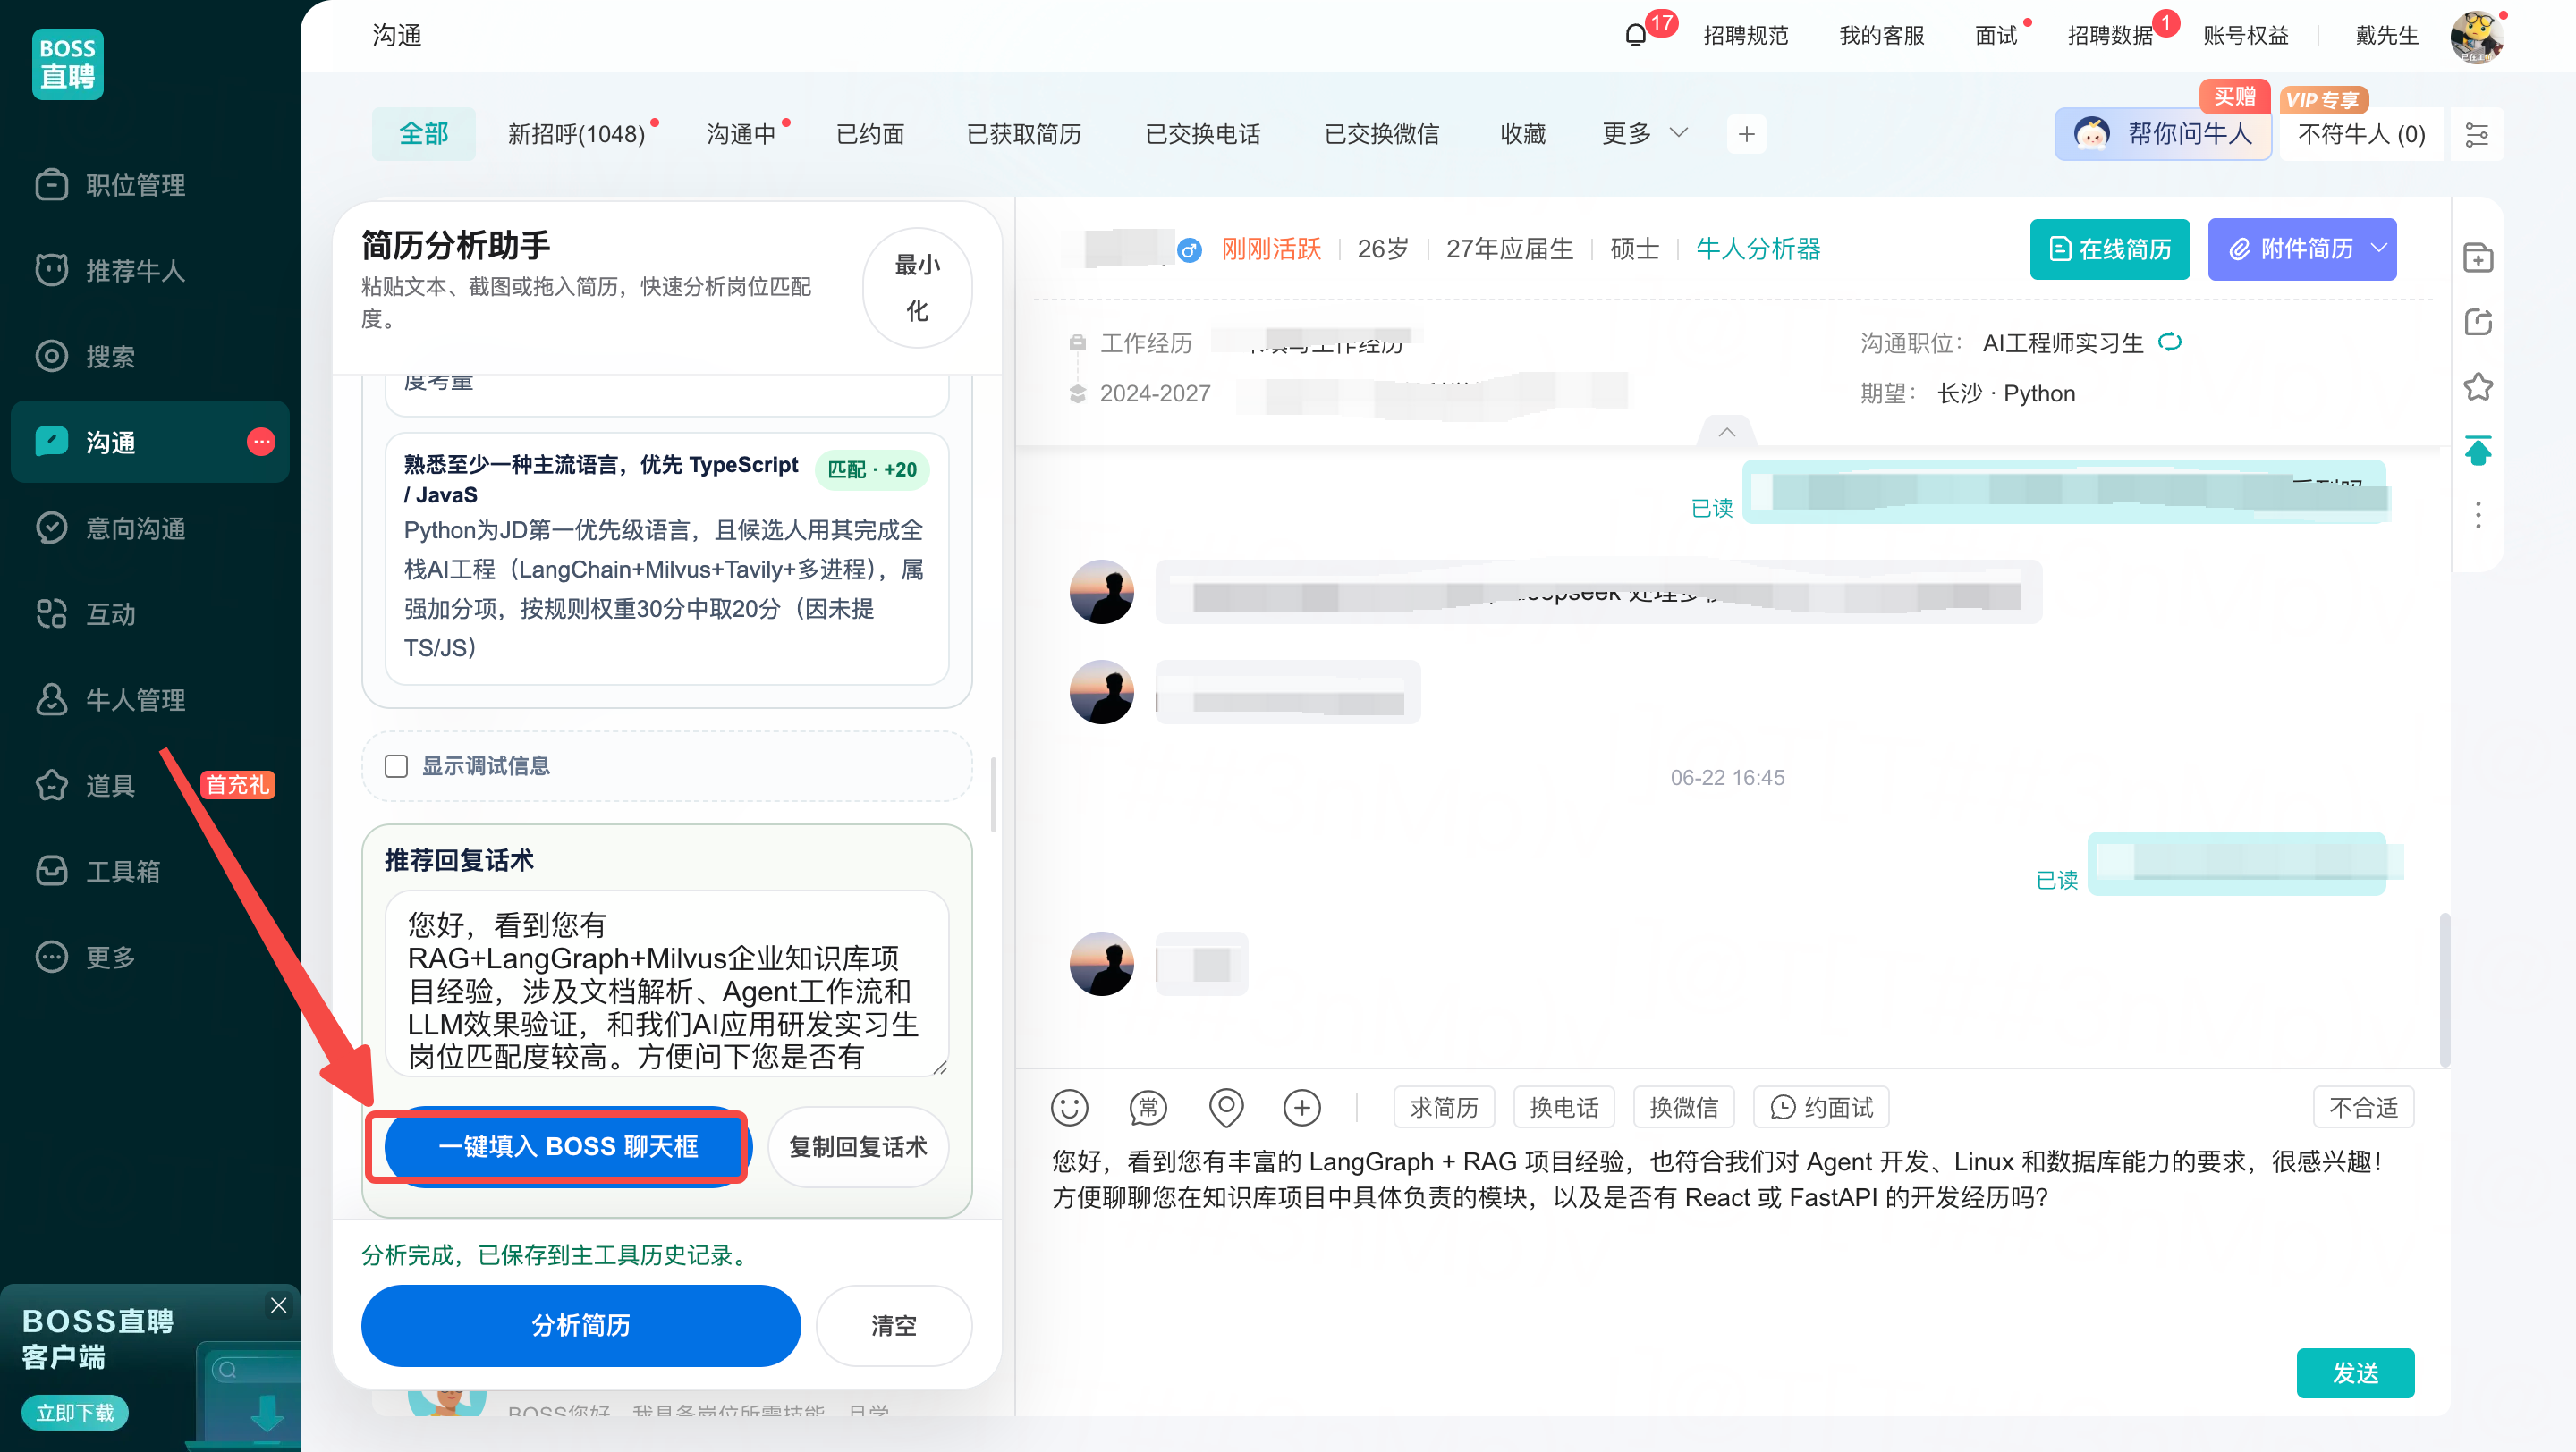Open 招聘数据 in top menu

pyautogui.click(x=2110, y=36)
